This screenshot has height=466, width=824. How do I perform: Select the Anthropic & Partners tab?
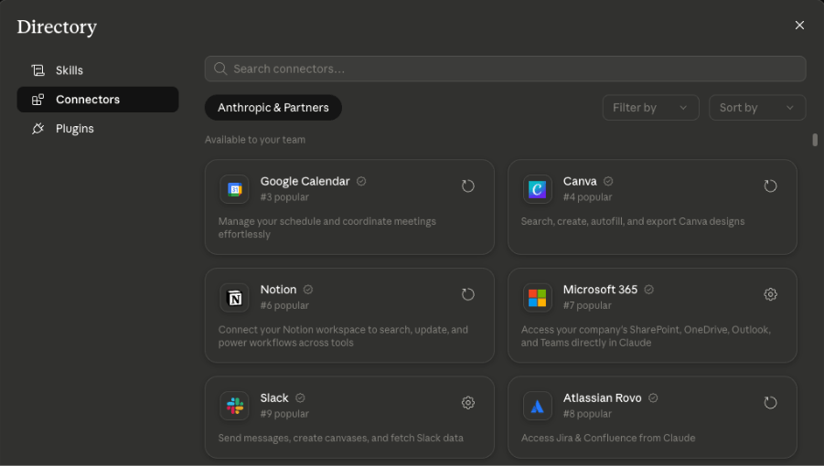(x=273, y=108)
